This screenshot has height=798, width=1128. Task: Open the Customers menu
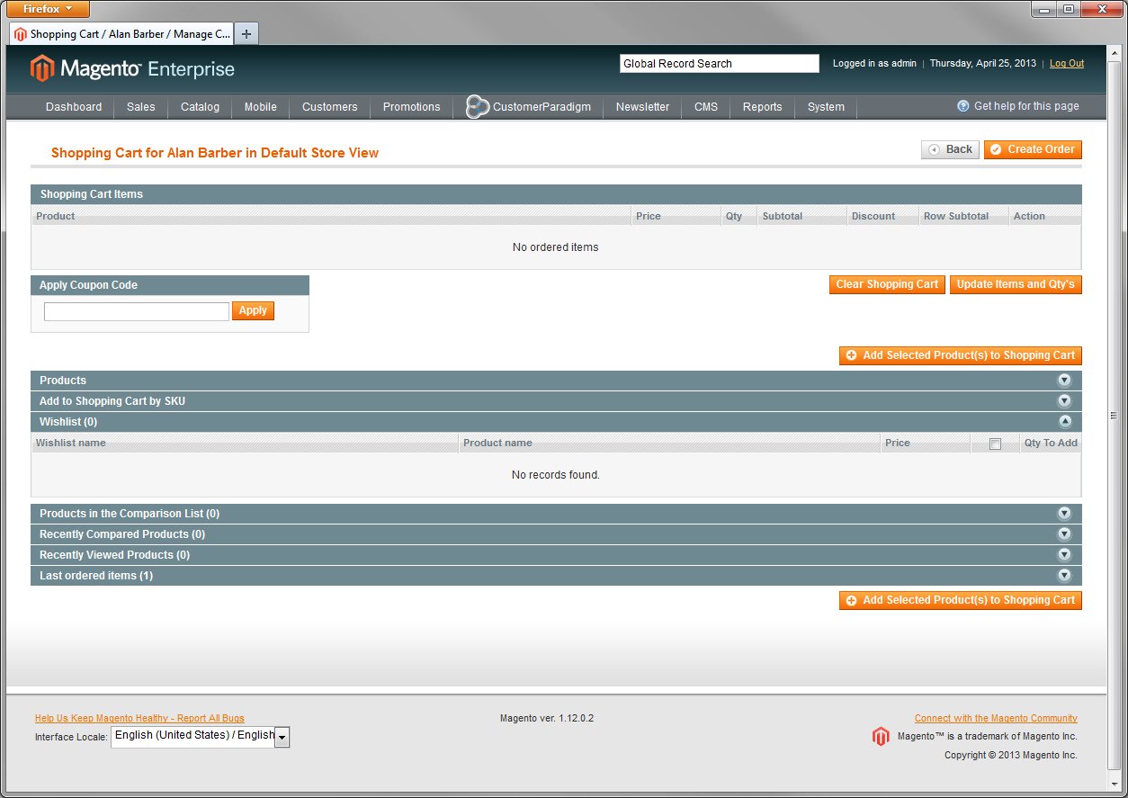[x=330, y=107]
